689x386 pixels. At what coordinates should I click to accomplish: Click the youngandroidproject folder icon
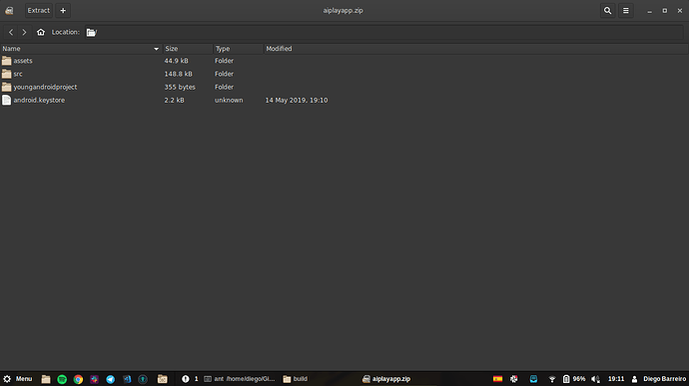(x=7, y=87)
